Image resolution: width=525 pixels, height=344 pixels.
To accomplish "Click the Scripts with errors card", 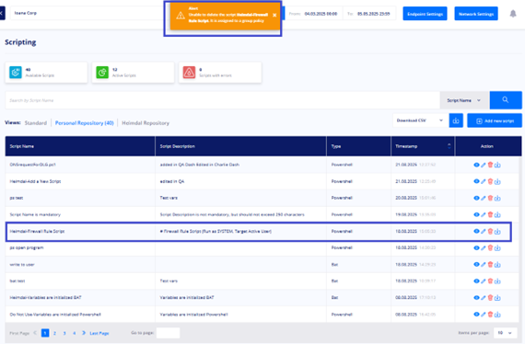I will (x=220, y=73).
